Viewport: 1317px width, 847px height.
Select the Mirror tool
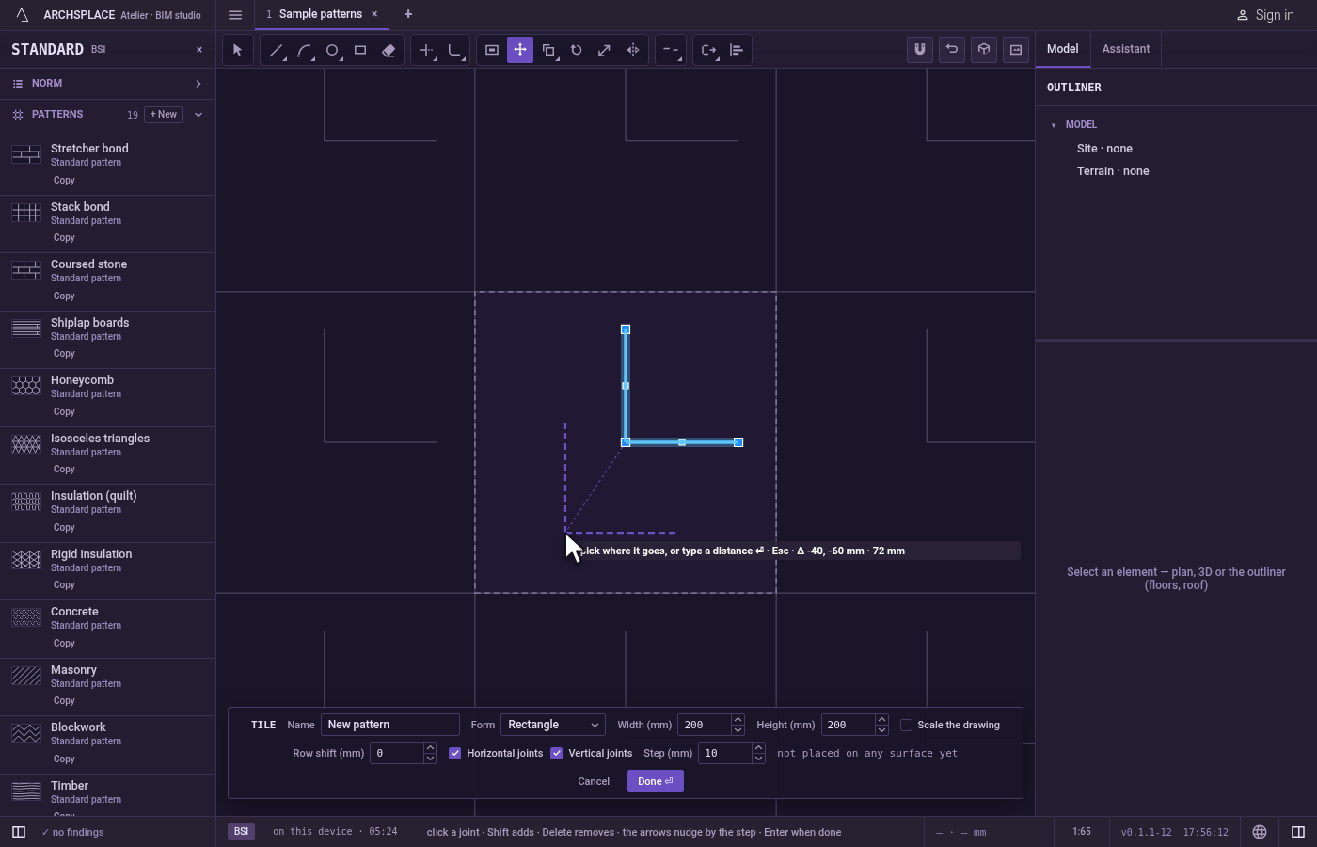coord(633,50)
